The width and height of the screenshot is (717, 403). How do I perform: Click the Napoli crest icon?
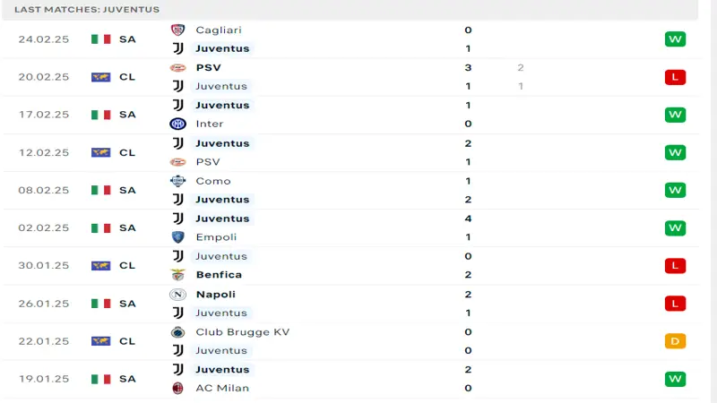coord(177,295)
